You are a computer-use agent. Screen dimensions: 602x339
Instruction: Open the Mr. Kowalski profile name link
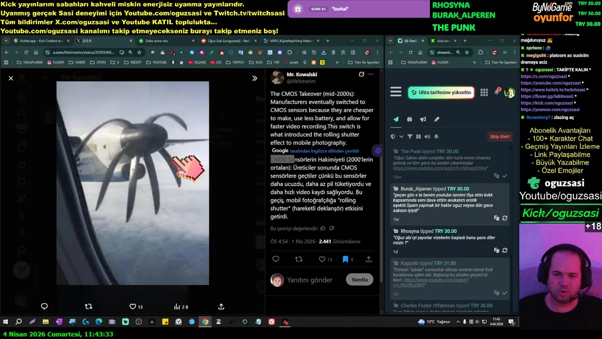[x=301, y=74]
